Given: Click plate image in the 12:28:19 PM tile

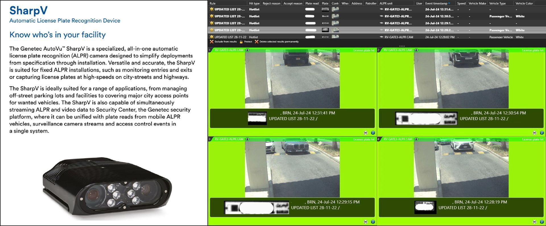Looking at the screenshot, I should [x=425, y=208].
